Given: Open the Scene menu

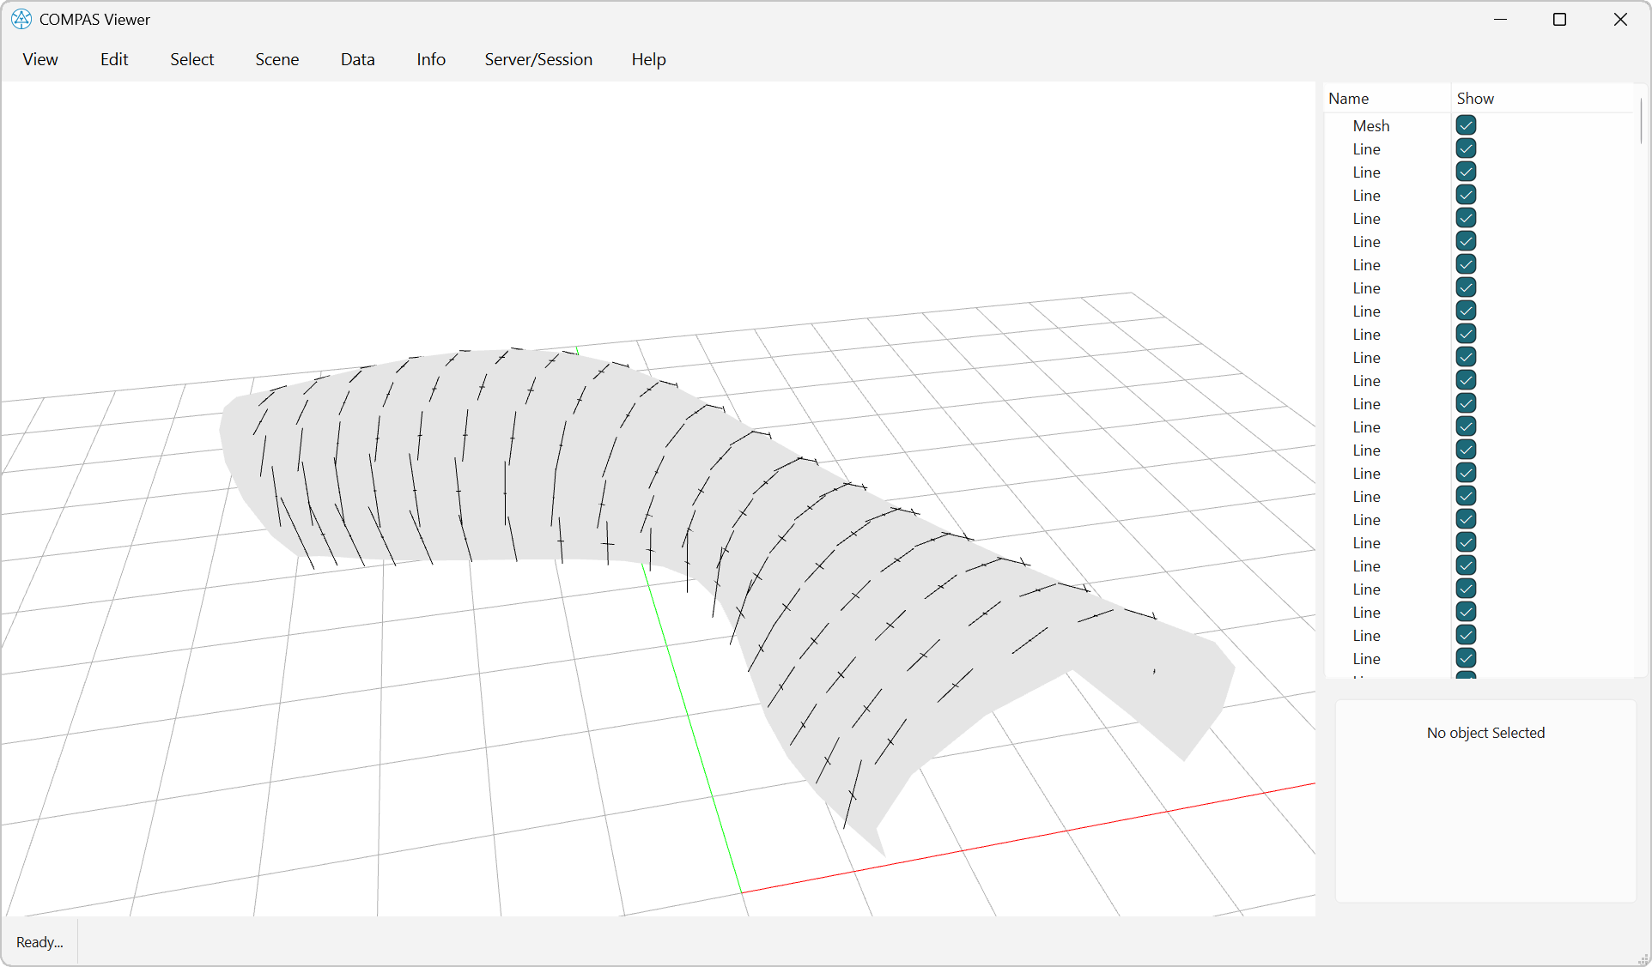Looking at the screenshot, I should tap(276, 59).
